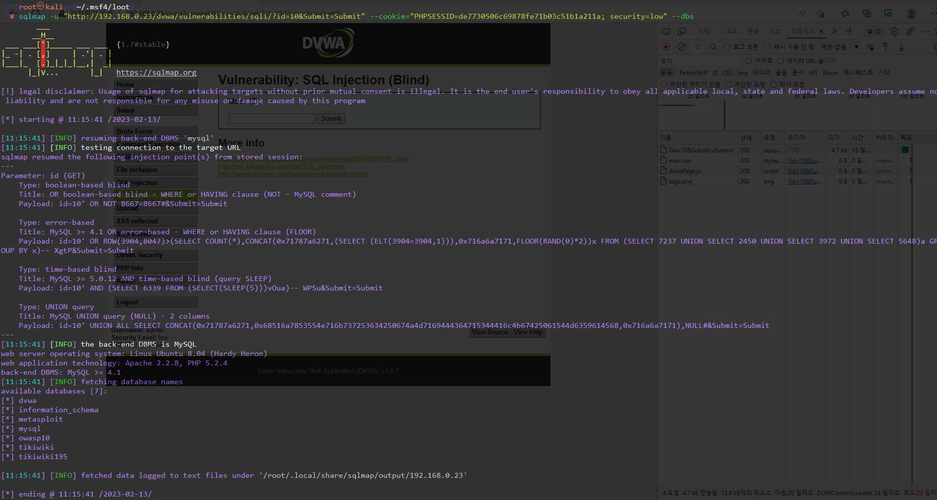Filter network requests by Fetch/XHR

click(x=693, y=73)
